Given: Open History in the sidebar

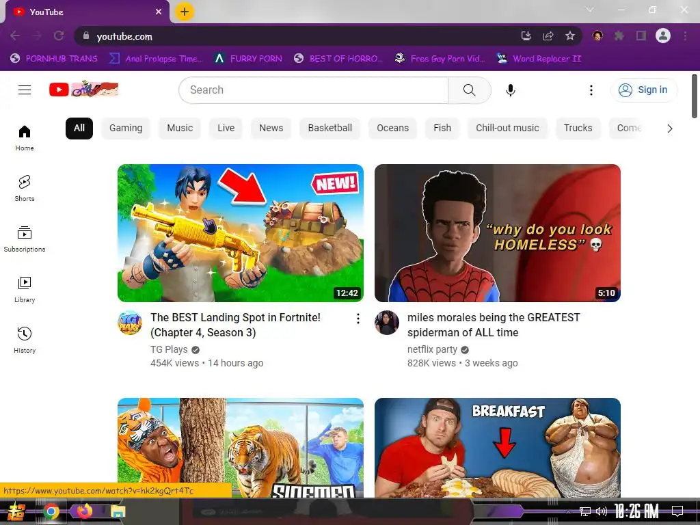Looking at the screenshot, I should pyautogui.click(x=25, y=340).
